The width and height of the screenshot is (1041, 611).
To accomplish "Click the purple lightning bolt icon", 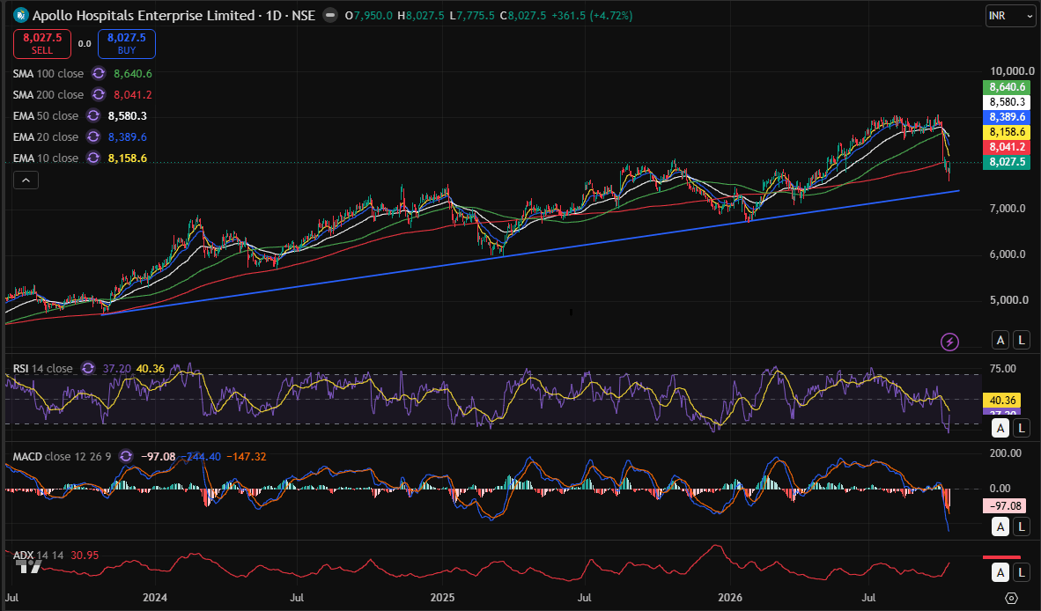I will point(950,342).
